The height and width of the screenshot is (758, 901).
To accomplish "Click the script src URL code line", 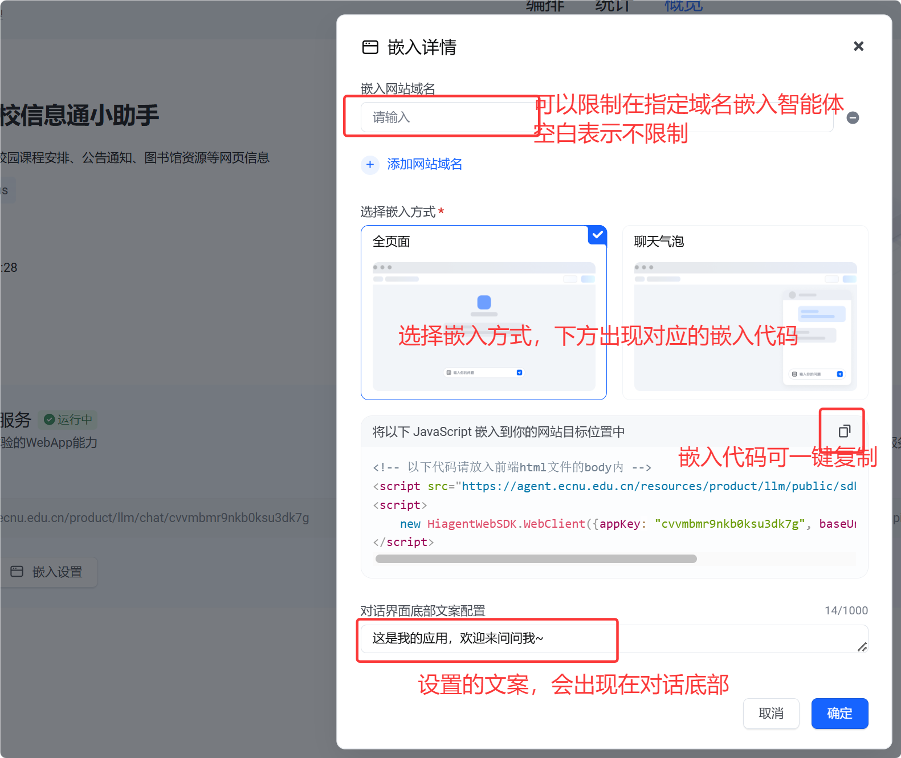I will click(614, 486).
